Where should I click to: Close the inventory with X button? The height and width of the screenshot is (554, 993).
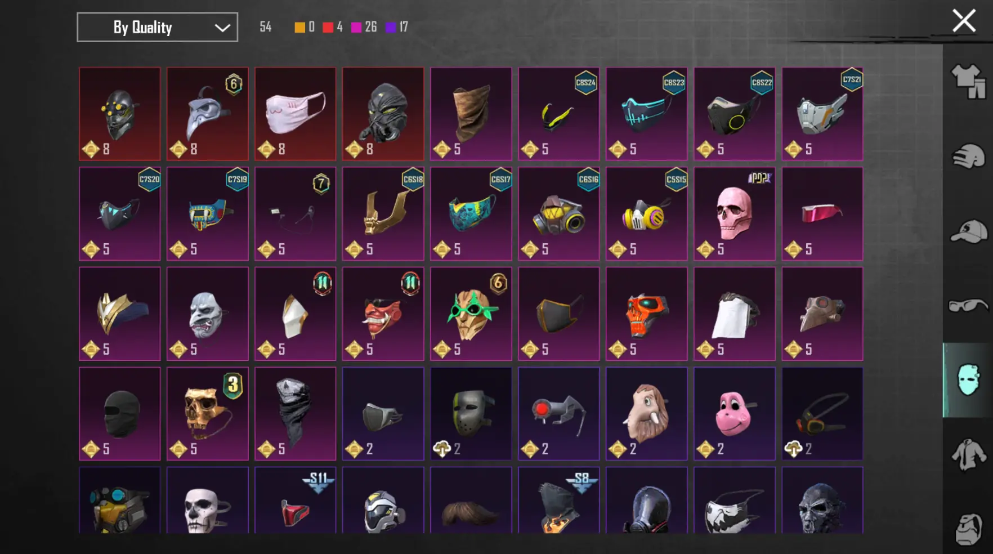tap(964, 21)
